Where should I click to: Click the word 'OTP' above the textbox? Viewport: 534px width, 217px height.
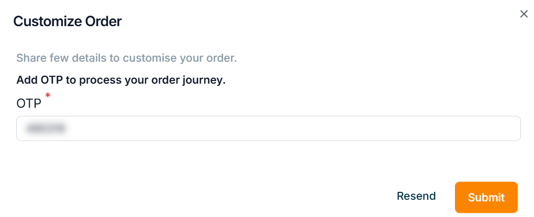(29, 104)
